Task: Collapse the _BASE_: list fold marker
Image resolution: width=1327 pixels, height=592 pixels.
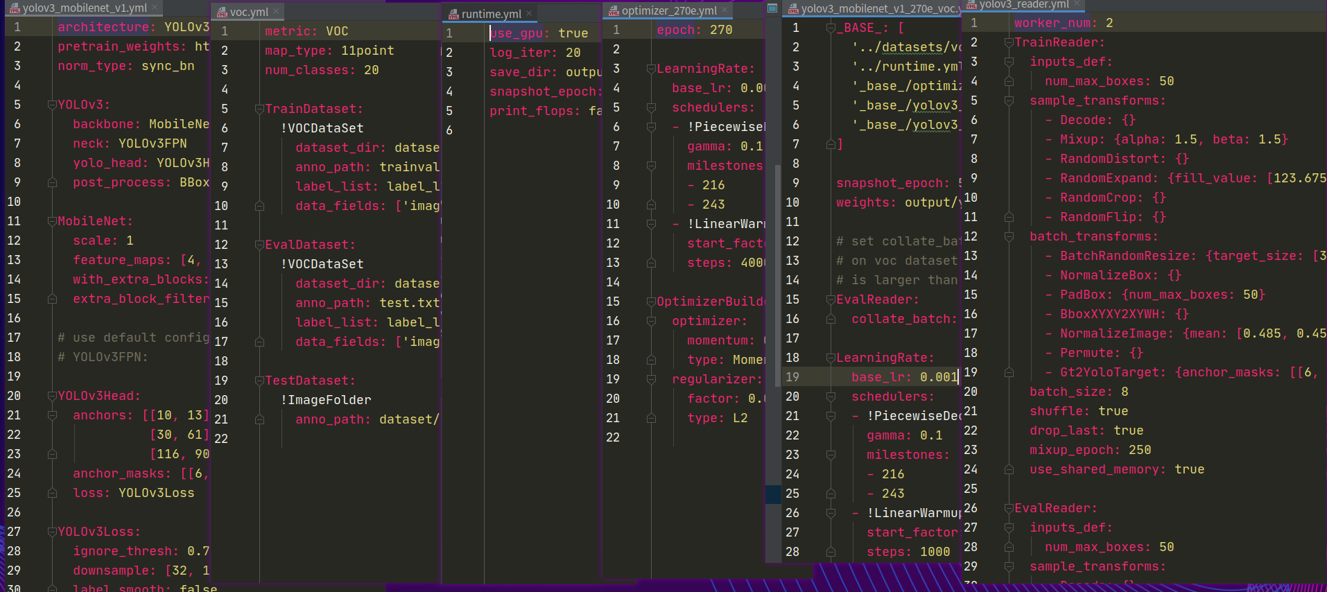Action: point(831,28)
